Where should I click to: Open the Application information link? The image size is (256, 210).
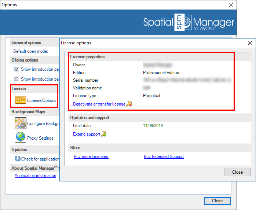(x=35, y=176)
